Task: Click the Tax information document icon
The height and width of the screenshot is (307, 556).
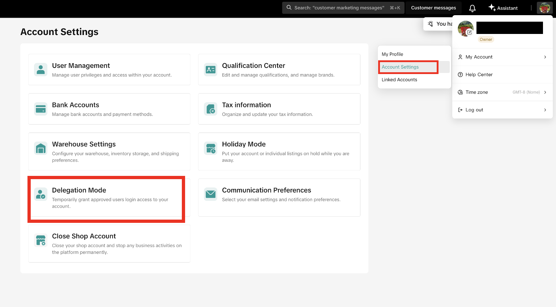Action: click(210, 109)
